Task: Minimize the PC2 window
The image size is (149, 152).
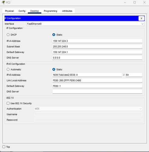Action: (125, 2)
